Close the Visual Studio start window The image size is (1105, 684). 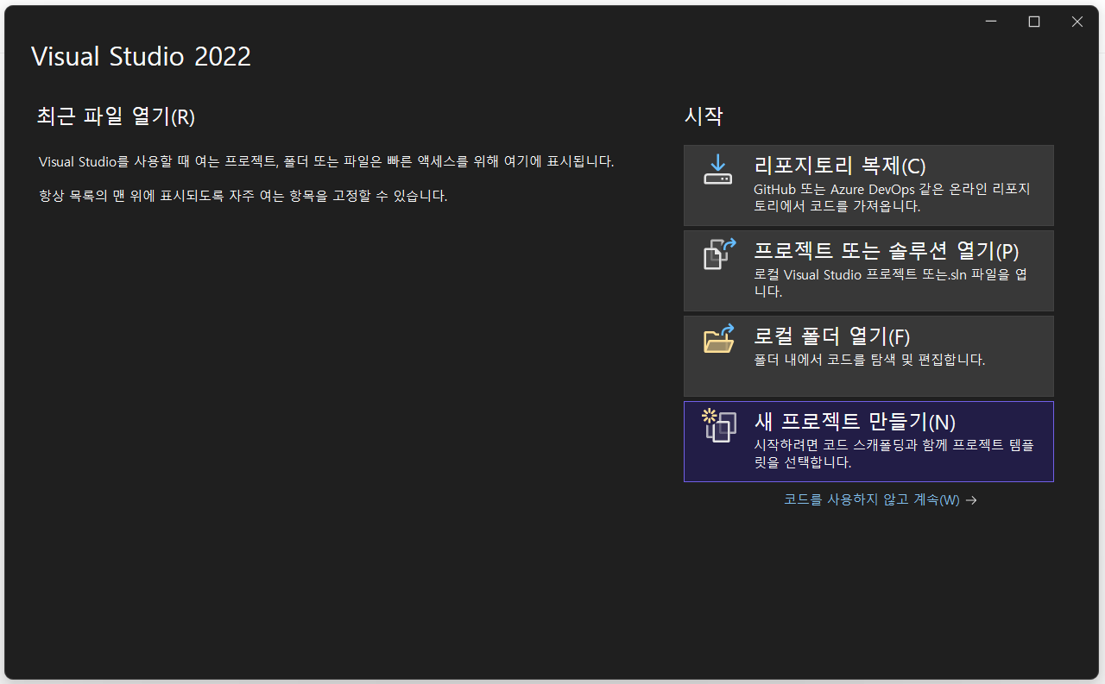click(1077, 22)
